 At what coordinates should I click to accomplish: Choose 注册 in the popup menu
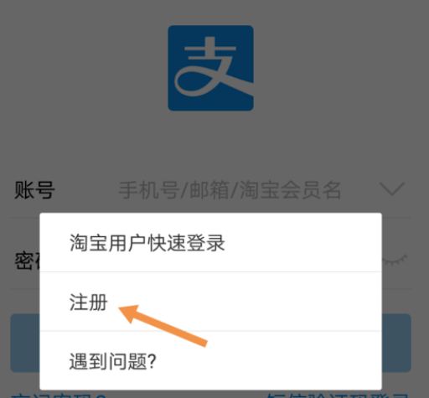[210, 302]
